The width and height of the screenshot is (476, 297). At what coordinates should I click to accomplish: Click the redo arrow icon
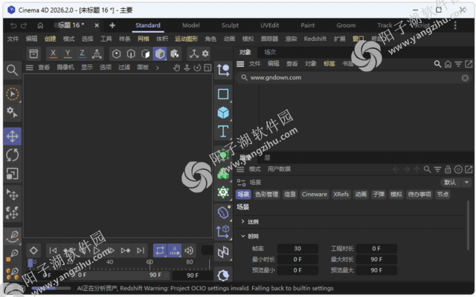tap(24, 25)
